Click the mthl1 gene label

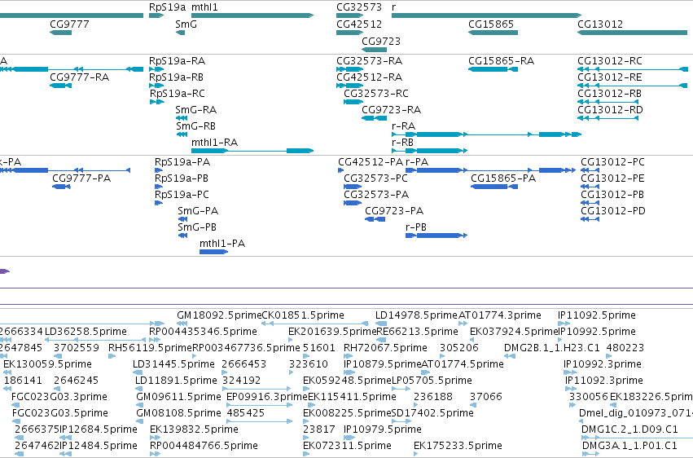pyautogui.click(x=204, y=7)
